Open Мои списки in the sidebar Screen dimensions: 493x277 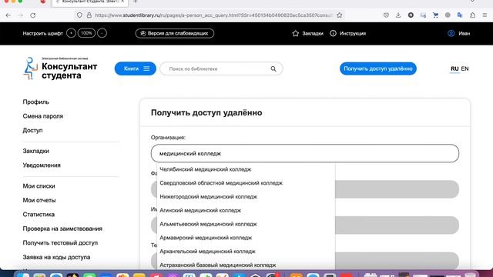coord(39,186)
